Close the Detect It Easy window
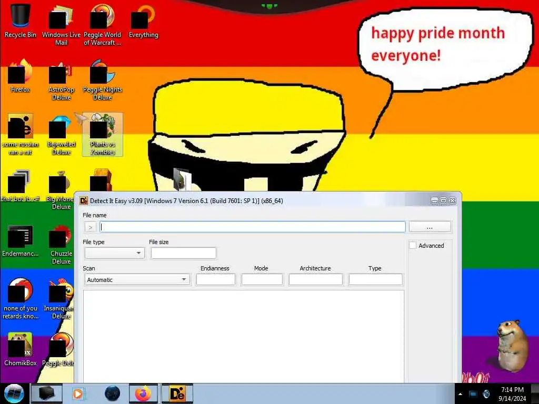The width and height of the screenshot is (539, 404). pyautogui.click(x=453, y=200)
